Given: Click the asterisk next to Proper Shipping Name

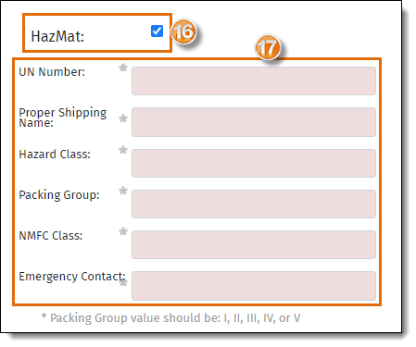Looking at the screenshot, I should [x=123, y=118].
